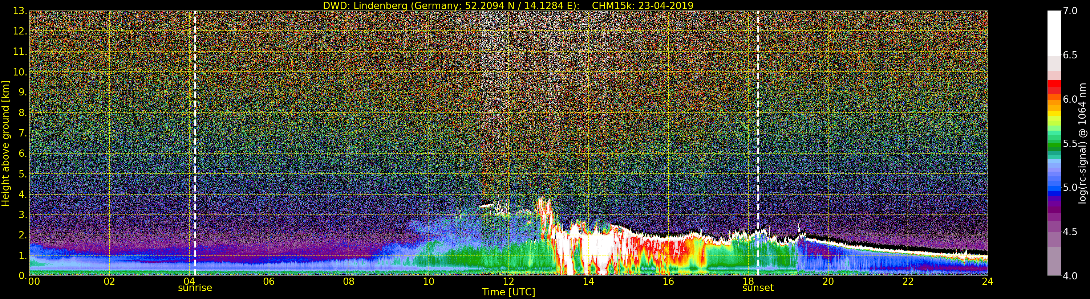The height and width of the screenshot is (299, 1090).
Task: Select the '5.' height axis tick label
Action: [x=23, y=174]
